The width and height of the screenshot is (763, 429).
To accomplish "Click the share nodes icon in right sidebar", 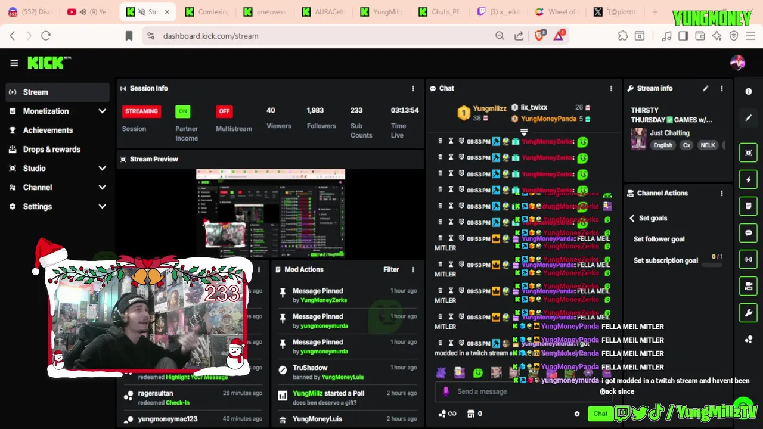I will (x=749, y=340).
